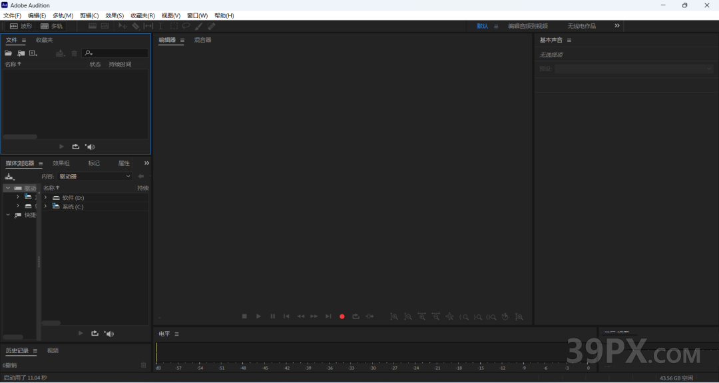This screenshot has height=383, width=719.
Task: Click the Pause transport button
Action: pos(273,316)
